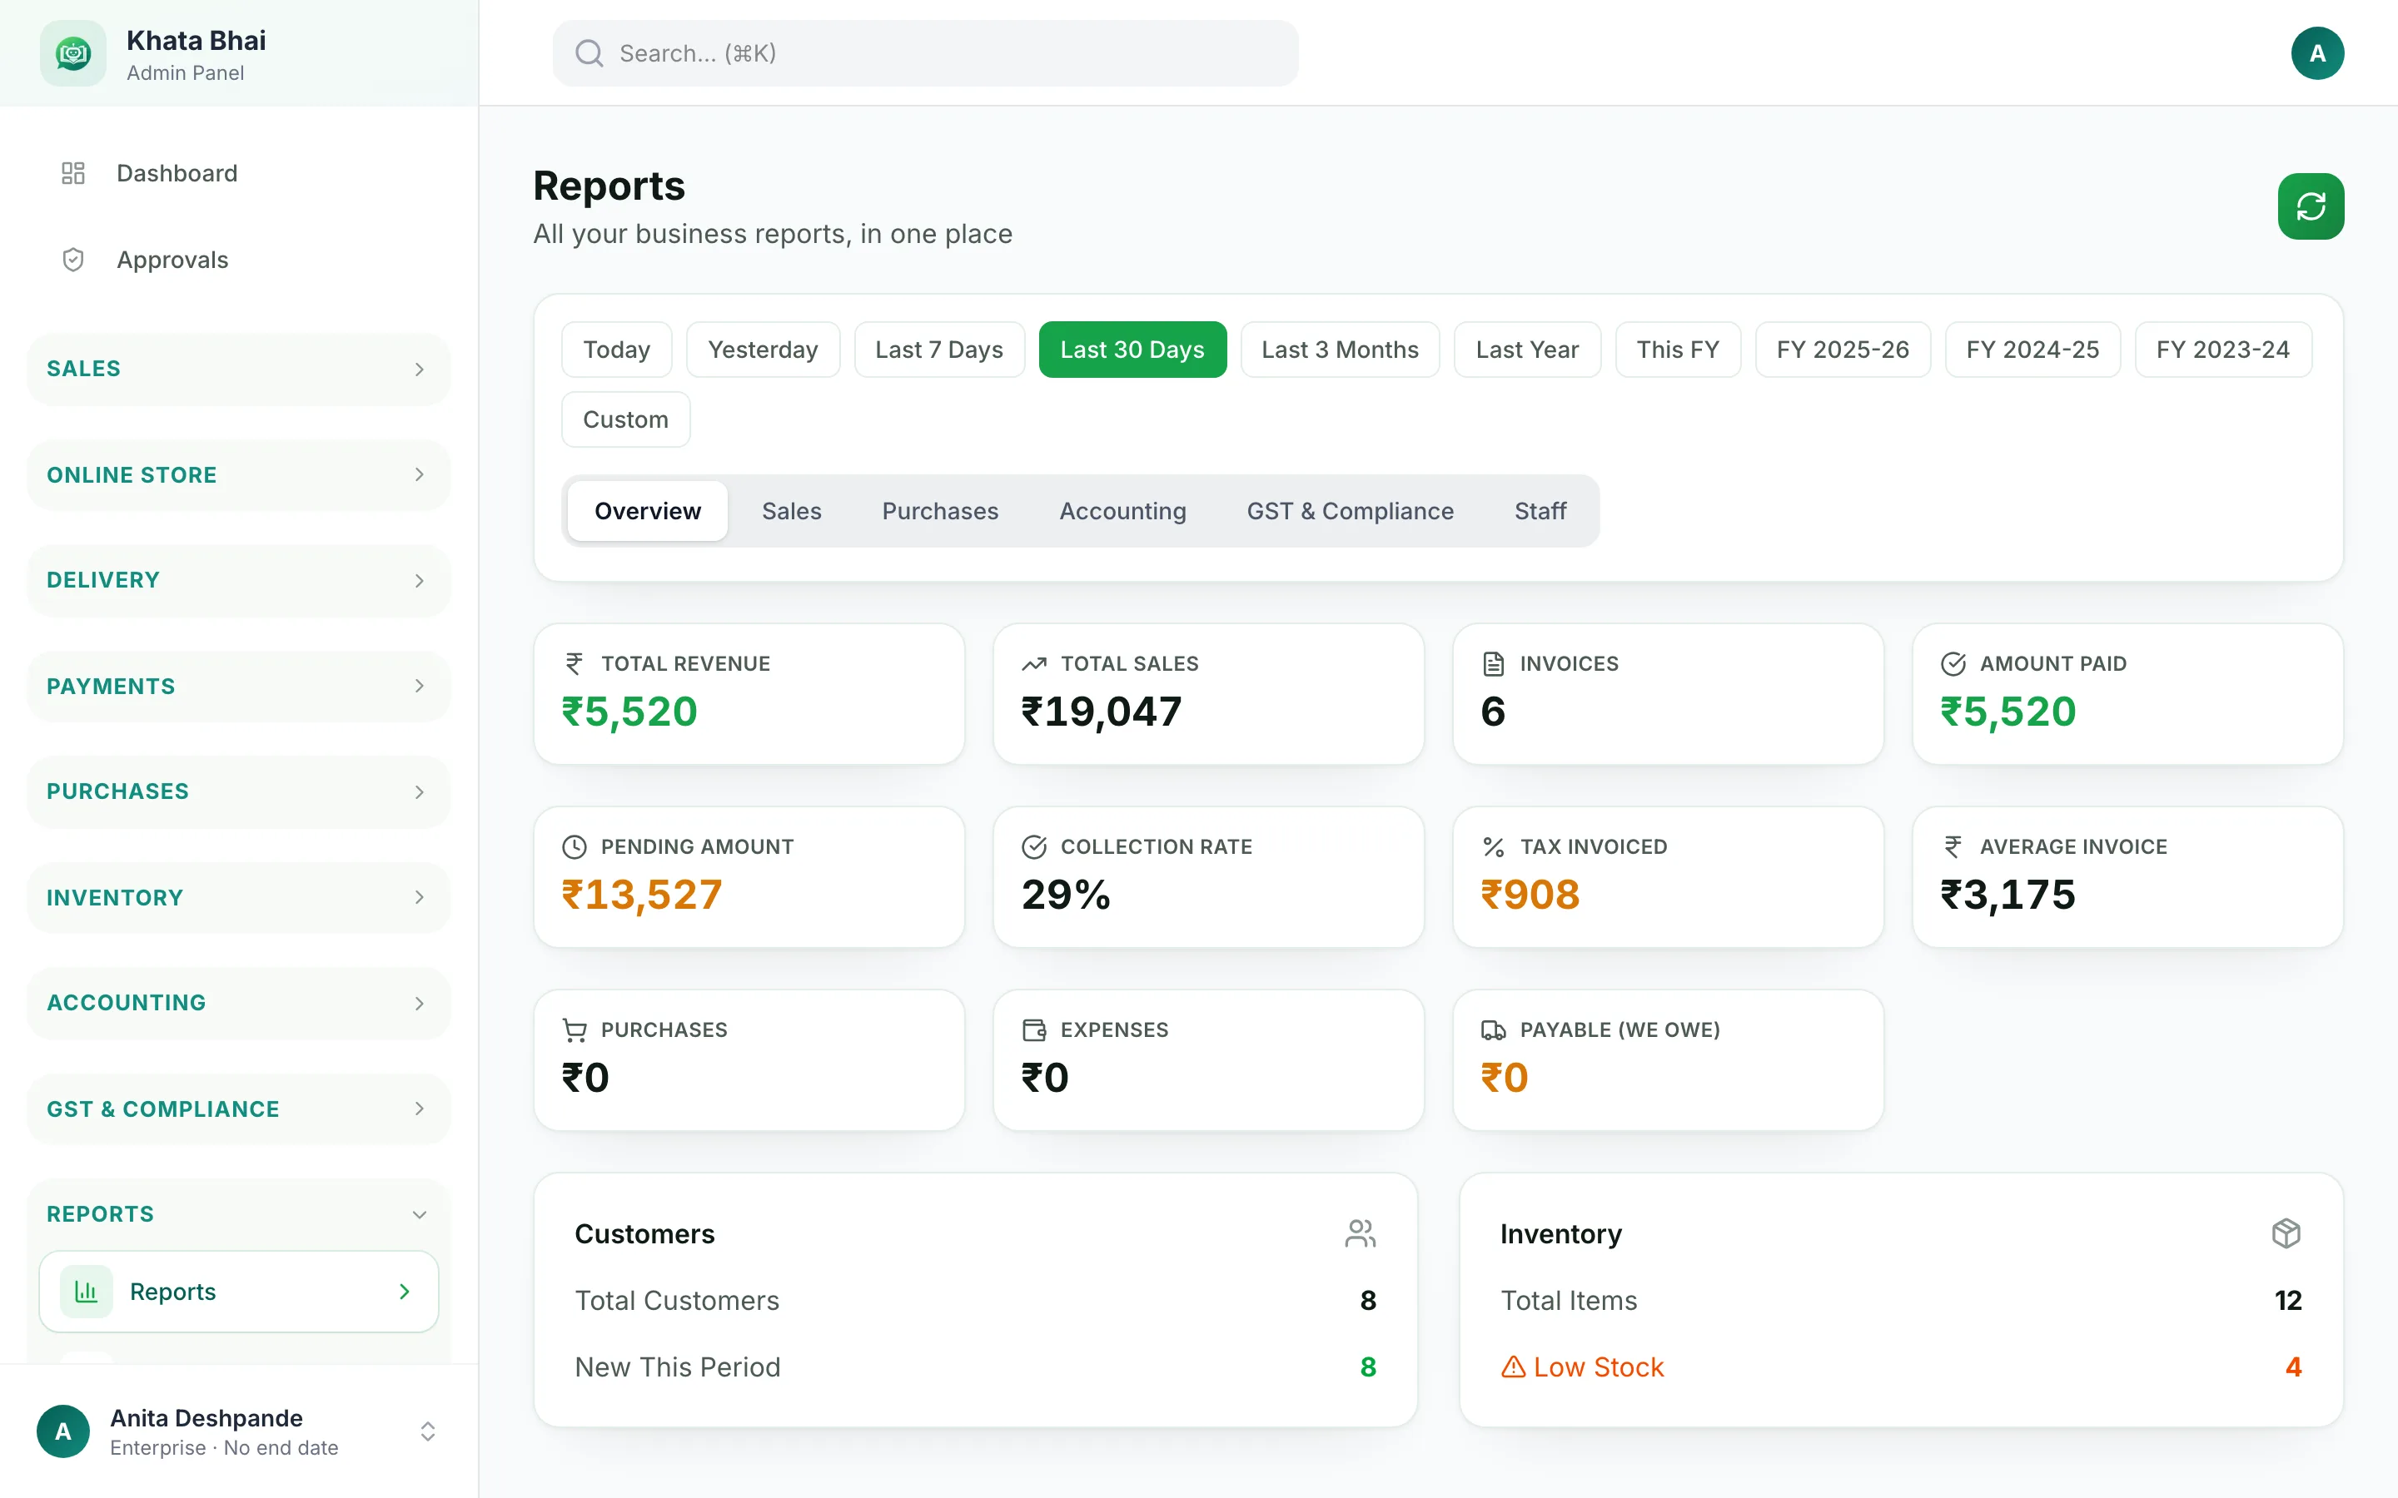Screen dimensions: 2398x1498
Task: Click the rupee icon on Average Invoice
Action: tap(1953, 847)
